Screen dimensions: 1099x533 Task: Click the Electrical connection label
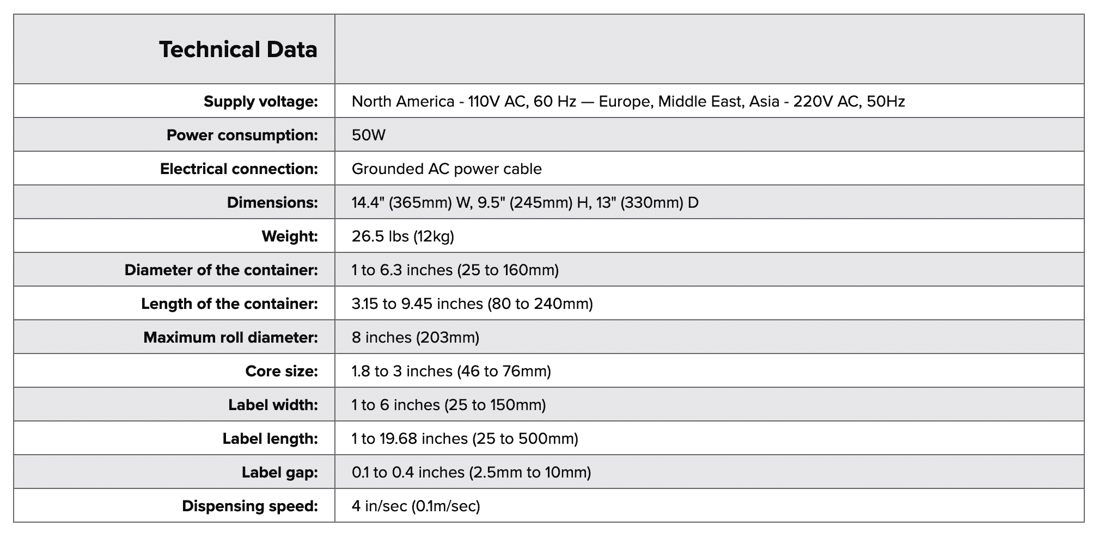click(239, 169)
